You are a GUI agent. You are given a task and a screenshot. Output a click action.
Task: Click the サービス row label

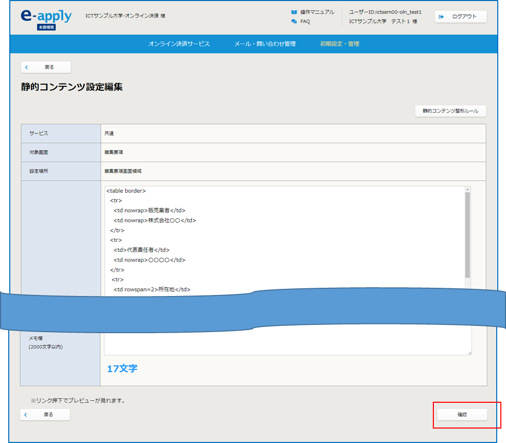[x=39, y=134]
